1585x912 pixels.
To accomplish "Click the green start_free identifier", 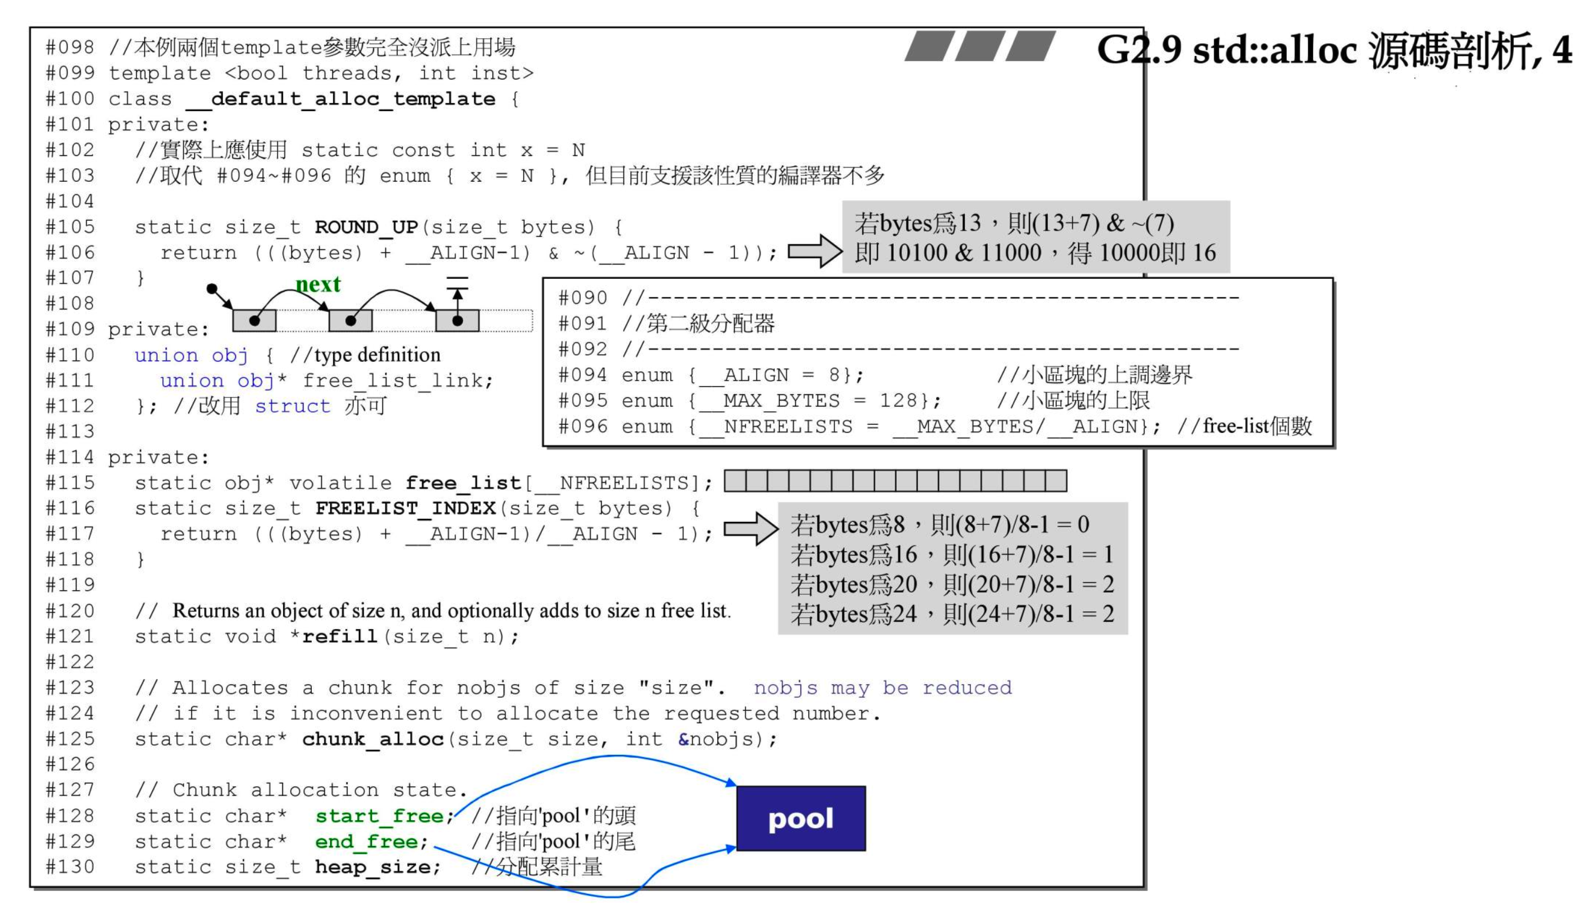I will pos(379,816).
